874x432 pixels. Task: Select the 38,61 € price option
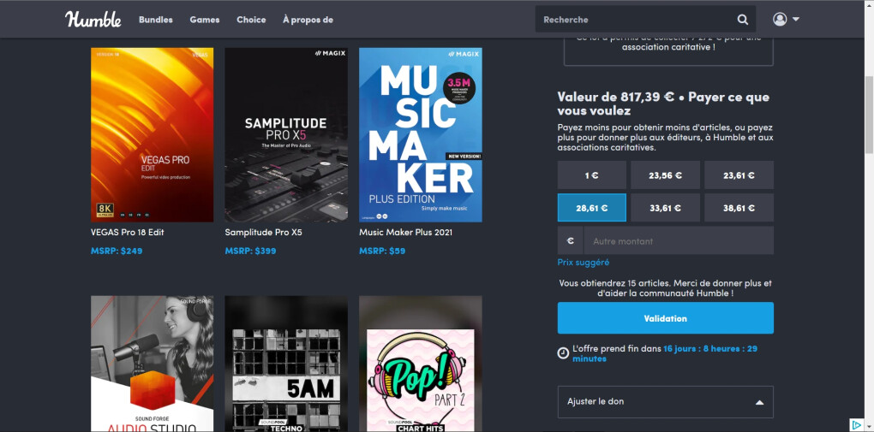pyautogui.click(x=739, y=208)
